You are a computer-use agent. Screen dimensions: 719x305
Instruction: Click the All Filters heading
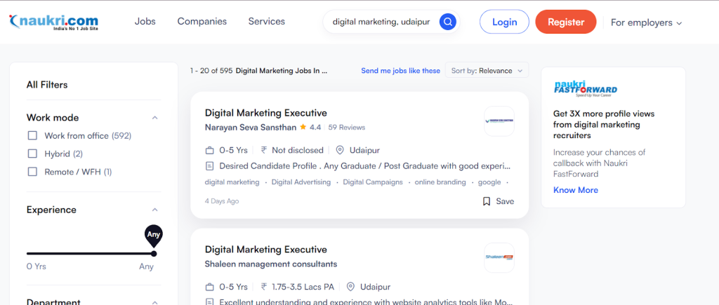point(47,85)
